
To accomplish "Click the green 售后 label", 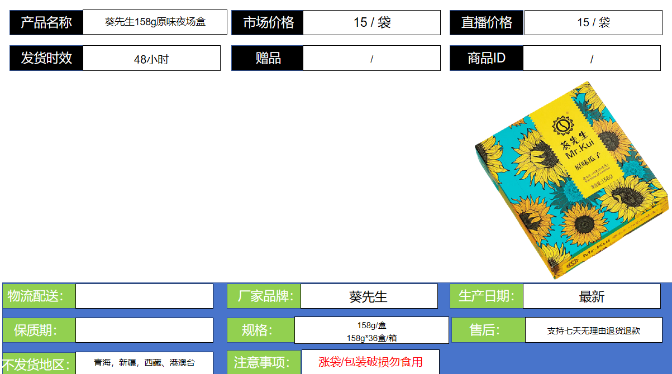I will 488,330.
